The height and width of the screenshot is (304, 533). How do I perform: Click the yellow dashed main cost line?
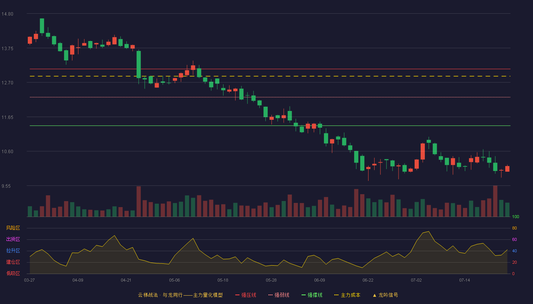pyautogui.click(x=270, y=76)
